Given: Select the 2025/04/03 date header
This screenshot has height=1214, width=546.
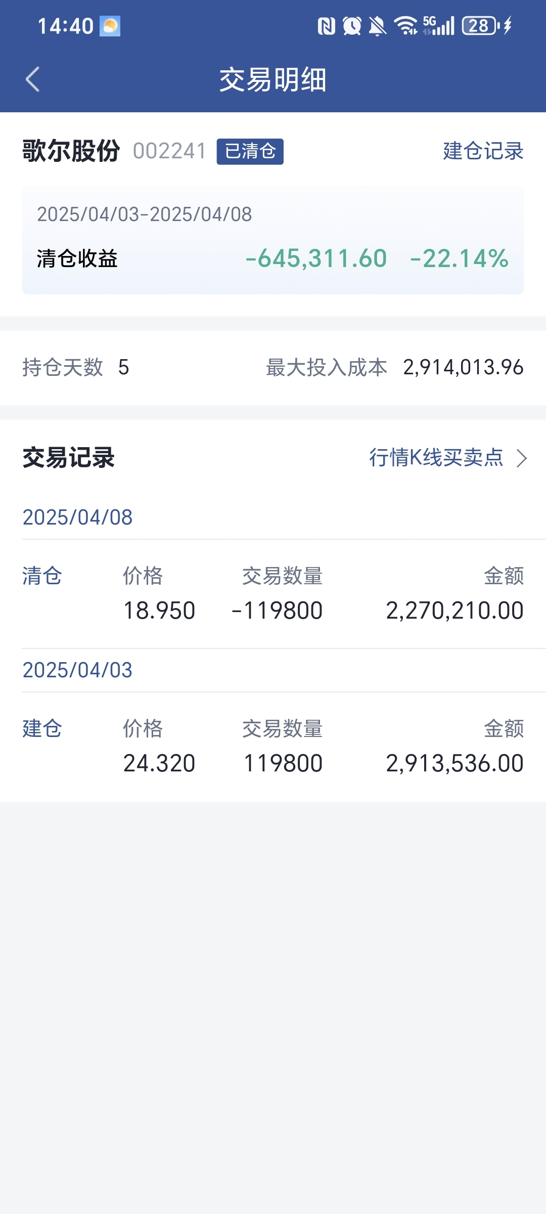Looking at the screenshot, I should [x=77, y=670].
